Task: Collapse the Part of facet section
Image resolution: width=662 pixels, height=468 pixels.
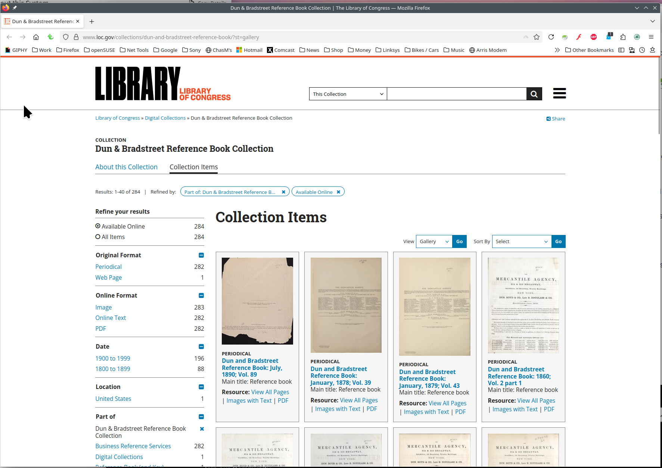Action: (x=201, y=417)
